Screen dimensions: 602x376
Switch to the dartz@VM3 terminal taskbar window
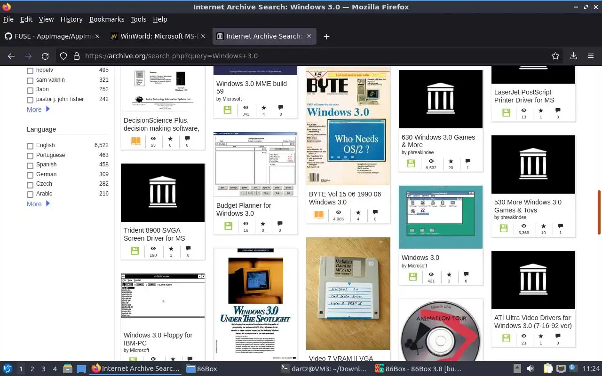tap(323, 369)
